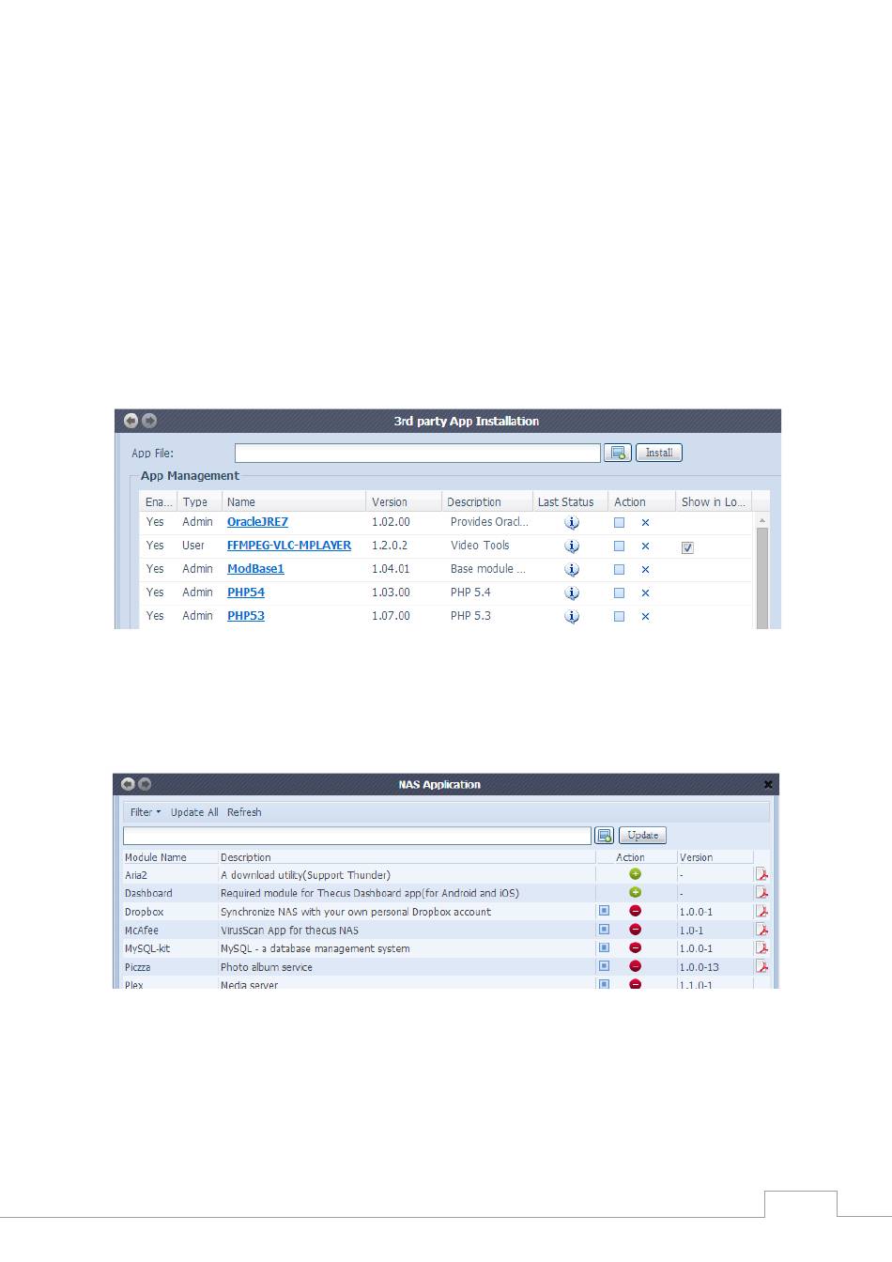Click the blue square action icon for MySQL-kit
Viewport: 892px width, 1262px height.
coord(604,947)
